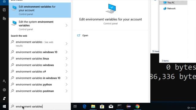Image resolution: width=196 pixels, height=110 pixels.
Task: Open the purple app icon in the taskbar
Action: (x=129, y=106)
